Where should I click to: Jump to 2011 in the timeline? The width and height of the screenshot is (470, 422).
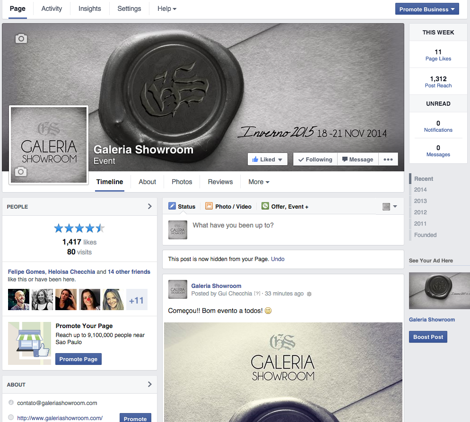click(x=420, y=224)
